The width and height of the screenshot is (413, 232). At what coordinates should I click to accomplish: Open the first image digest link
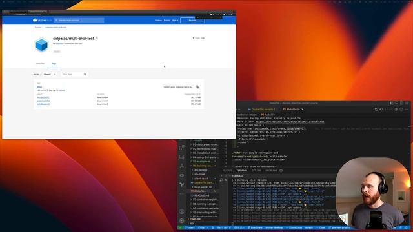43,97
